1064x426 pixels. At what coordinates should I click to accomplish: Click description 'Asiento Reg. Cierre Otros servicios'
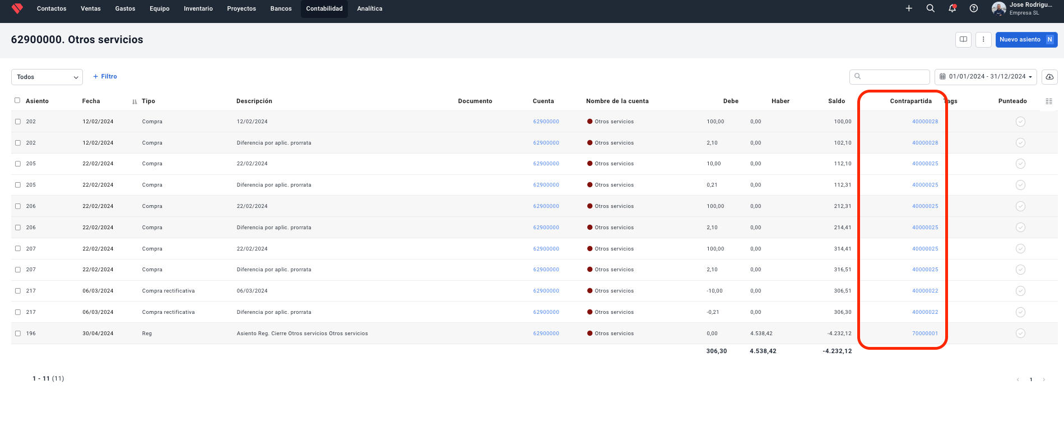pyautogui.click(x=303, y=334)
